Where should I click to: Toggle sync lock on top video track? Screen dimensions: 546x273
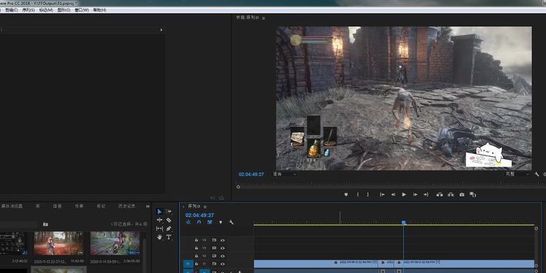click(x=214, y=240)
